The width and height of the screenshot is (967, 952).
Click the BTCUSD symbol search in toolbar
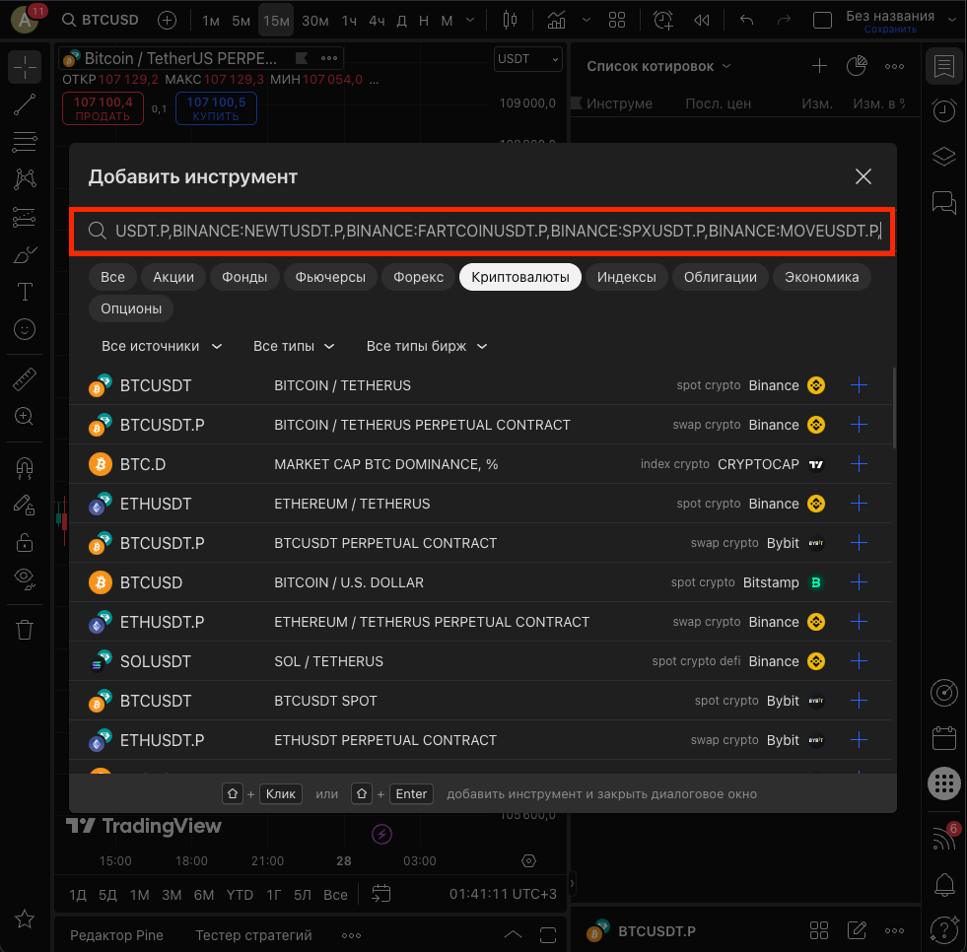101,21
